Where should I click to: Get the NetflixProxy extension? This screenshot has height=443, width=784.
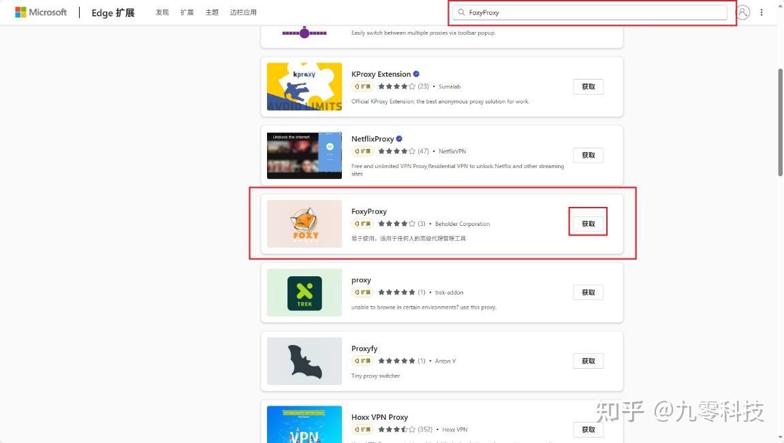588,155
